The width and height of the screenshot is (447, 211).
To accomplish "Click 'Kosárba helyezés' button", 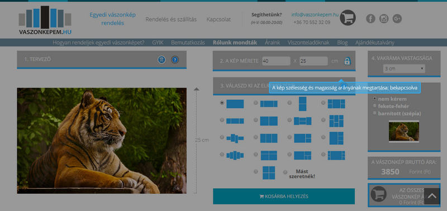I will click(284, 196).
